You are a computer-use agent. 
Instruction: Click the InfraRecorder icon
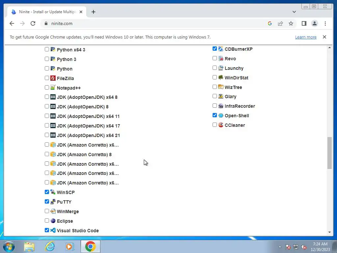(221, 106)
